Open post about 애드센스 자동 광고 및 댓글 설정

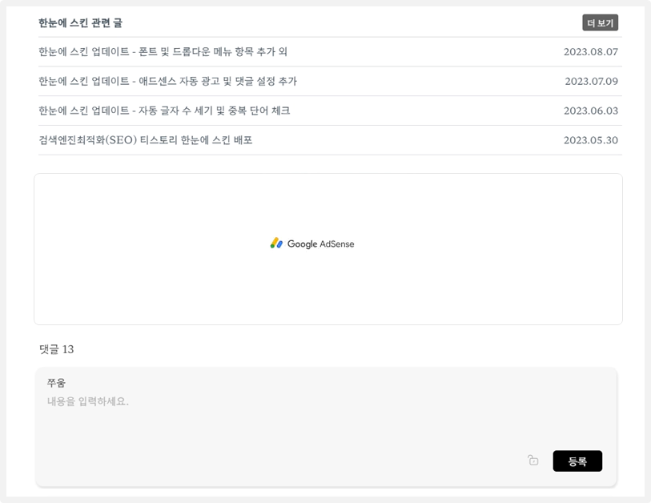(x=167, y=82)
